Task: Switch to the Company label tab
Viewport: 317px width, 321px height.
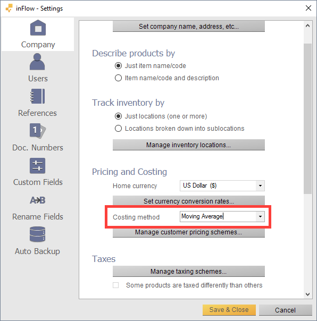Action: tap(38, 45)
